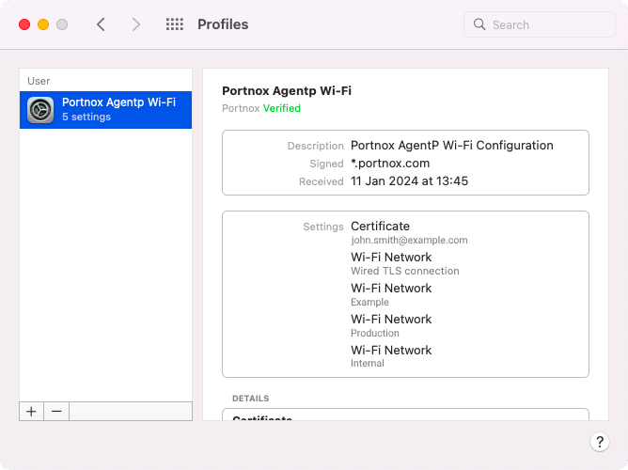Focus the Search field
Viewport: 628px width, 470px height.
coord(540,24)
